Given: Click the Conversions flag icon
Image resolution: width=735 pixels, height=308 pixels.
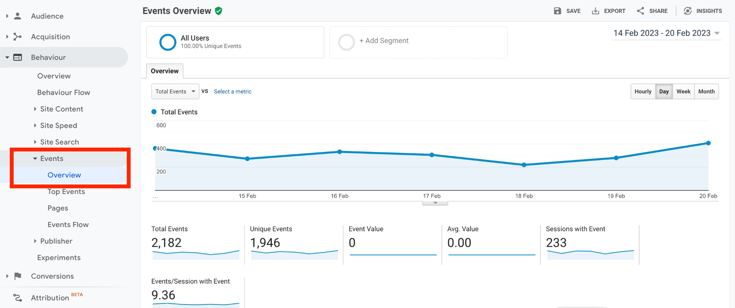Looking at the screenshot, I should pos(18,276).
